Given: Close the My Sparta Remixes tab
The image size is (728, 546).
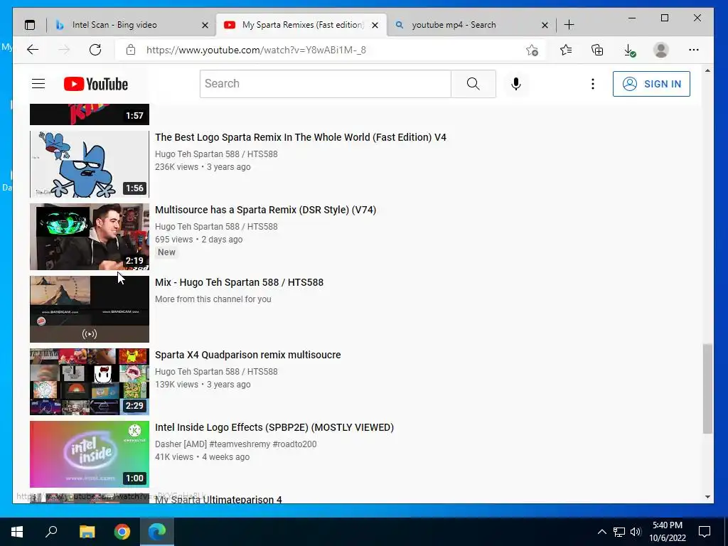Looking at the screenshot, I should 375,25.
